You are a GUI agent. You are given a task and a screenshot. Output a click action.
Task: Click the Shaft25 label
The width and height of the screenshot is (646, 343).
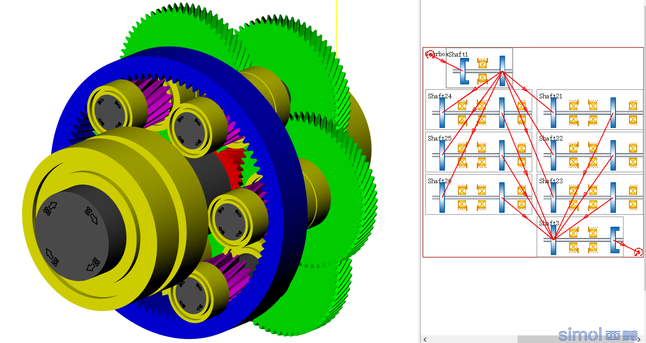(x=439, y=138)
